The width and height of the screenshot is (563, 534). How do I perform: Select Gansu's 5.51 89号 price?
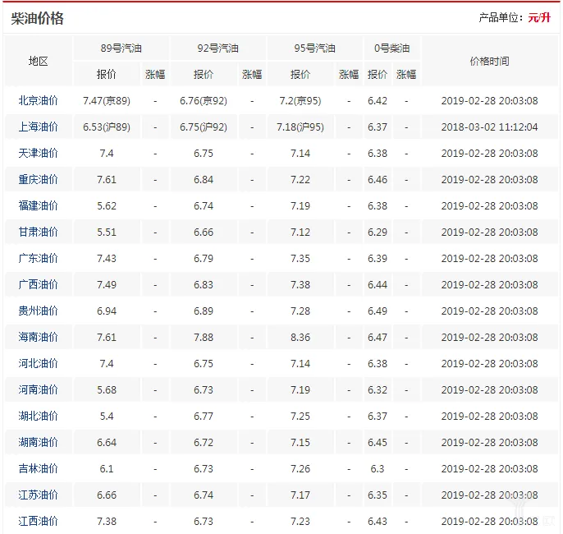click(x=107, y=232)
